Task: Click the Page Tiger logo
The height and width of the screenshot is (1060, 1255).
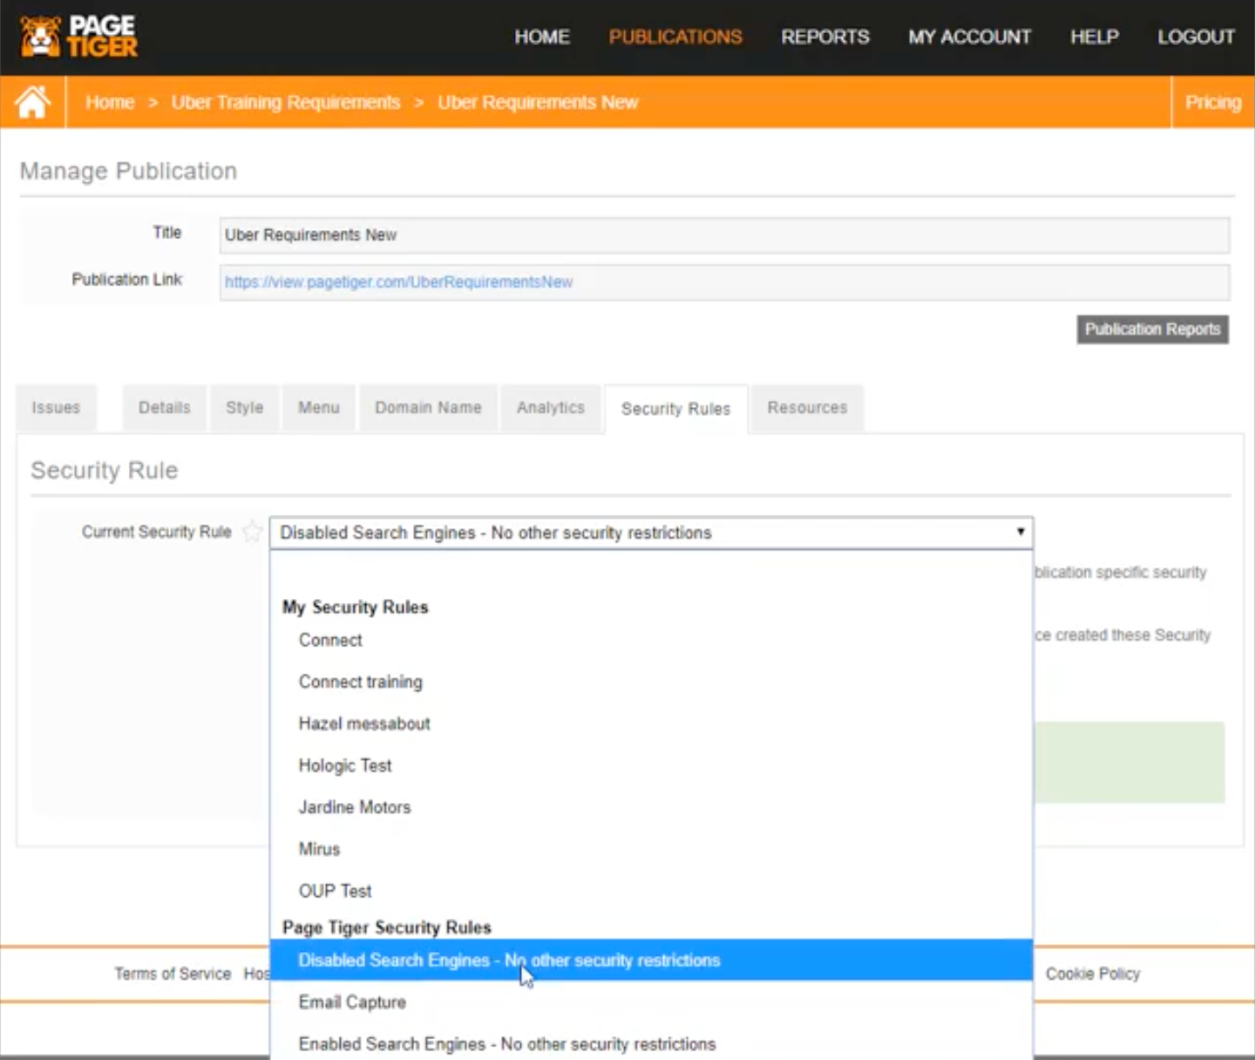Action: pos(78,37)
